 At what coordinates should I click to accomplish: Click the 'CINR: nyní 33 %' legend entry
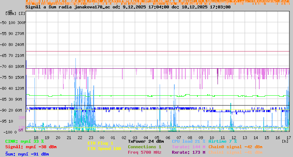(25, 141)
